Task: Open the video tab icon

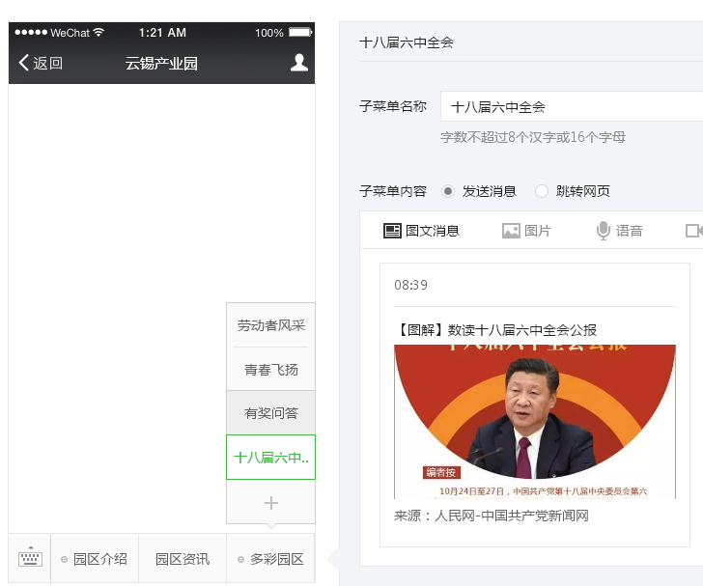Action: [694, 231]
